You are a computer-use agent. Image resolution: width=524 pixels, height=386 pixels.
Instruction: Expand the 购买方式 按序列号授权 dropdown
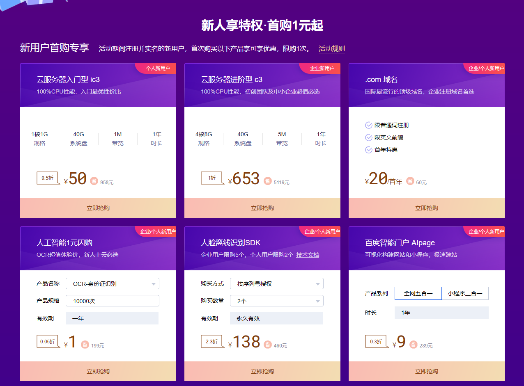[x=276, y=284]
